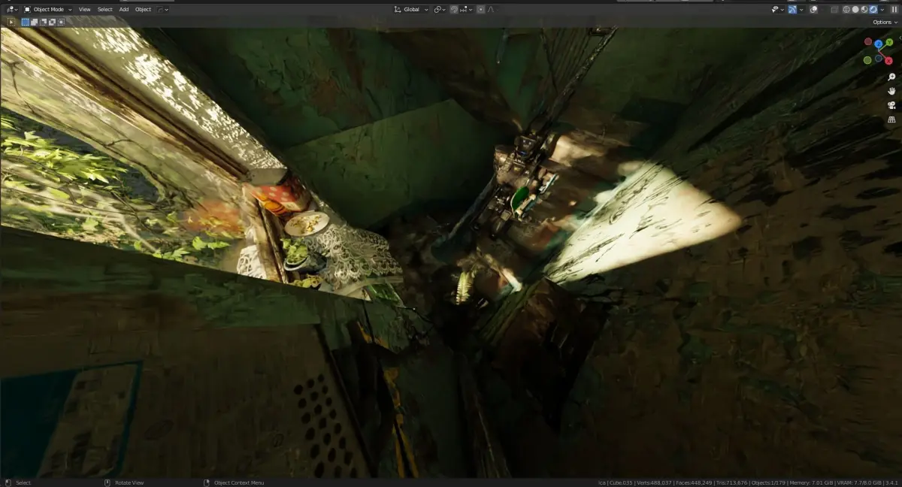The image size is (902, 487).
Task: Open proportional editing falloff curve
Action: point(492,10)
